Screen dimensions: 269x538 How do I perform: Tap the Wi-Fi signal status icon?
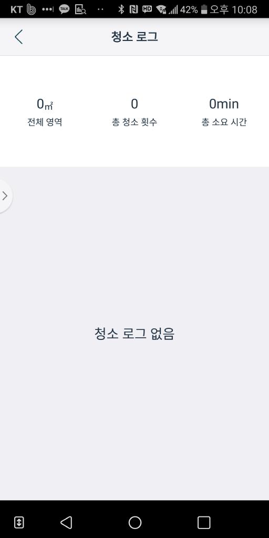161,9
